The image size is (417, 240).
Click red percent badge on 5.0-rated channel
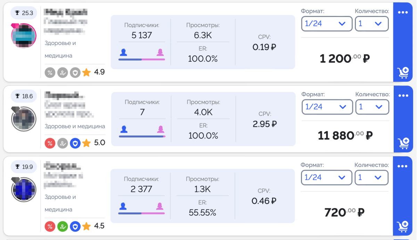click(x=50, y=143)
